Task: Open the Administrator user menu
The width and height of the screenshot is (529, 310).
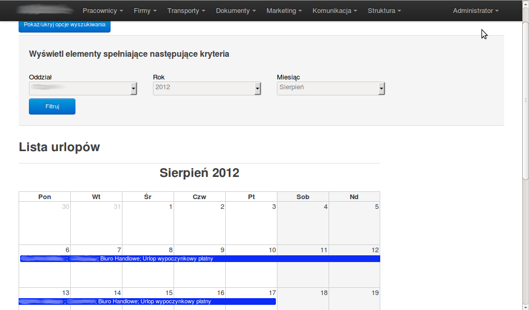Action: (x=475, y=11)
